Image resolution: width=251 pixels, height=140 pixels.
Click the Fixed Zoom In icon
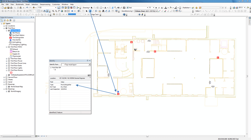coord(66,11)
